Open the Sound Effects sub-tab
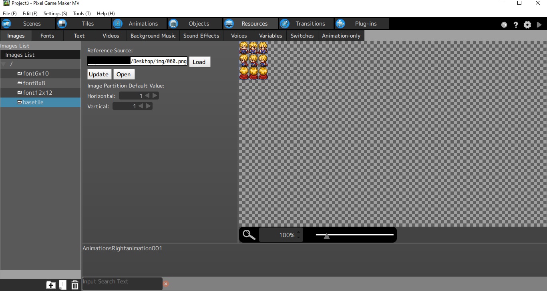The height and width of the screenshot is (291, 547). tap(201, 36)
